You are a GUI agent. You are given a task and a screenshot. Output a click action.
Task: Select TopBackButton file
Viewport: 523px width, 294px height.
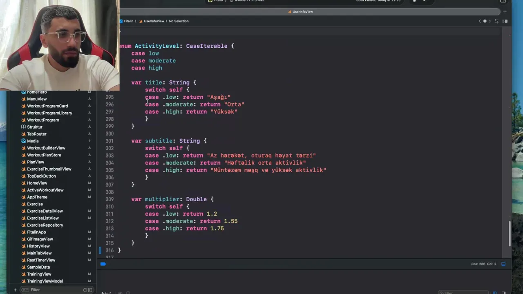[41, 176]
